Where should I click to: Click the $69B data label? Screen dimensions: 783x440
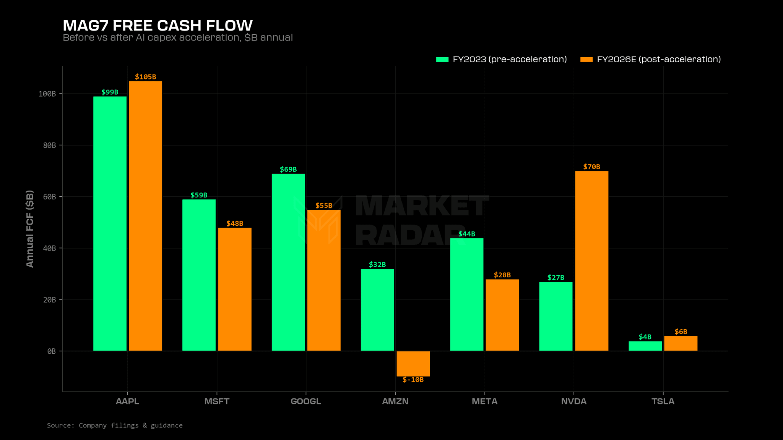point(288,169)
